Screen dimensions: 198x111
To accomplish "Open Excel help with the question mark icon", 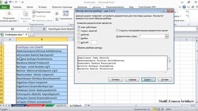I will tap(184, 7).
